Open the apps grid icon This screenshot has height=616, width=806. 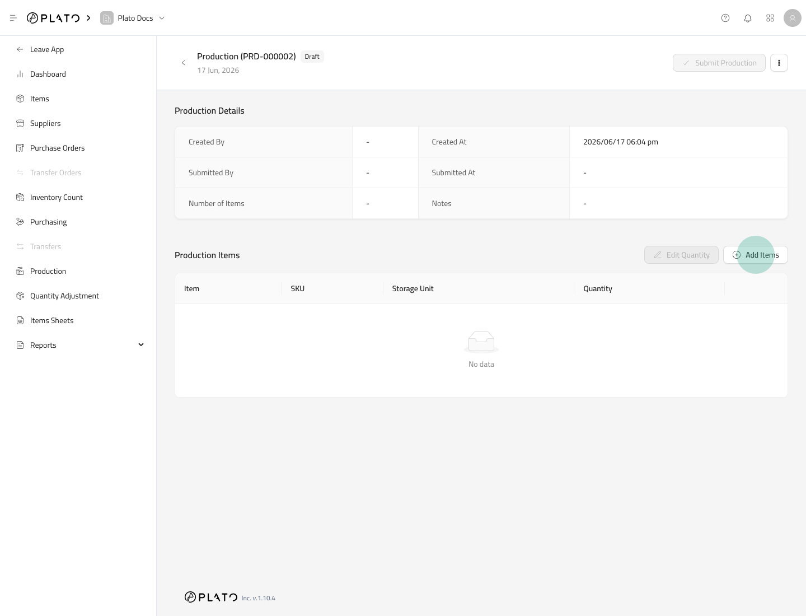tap(770, 18)
